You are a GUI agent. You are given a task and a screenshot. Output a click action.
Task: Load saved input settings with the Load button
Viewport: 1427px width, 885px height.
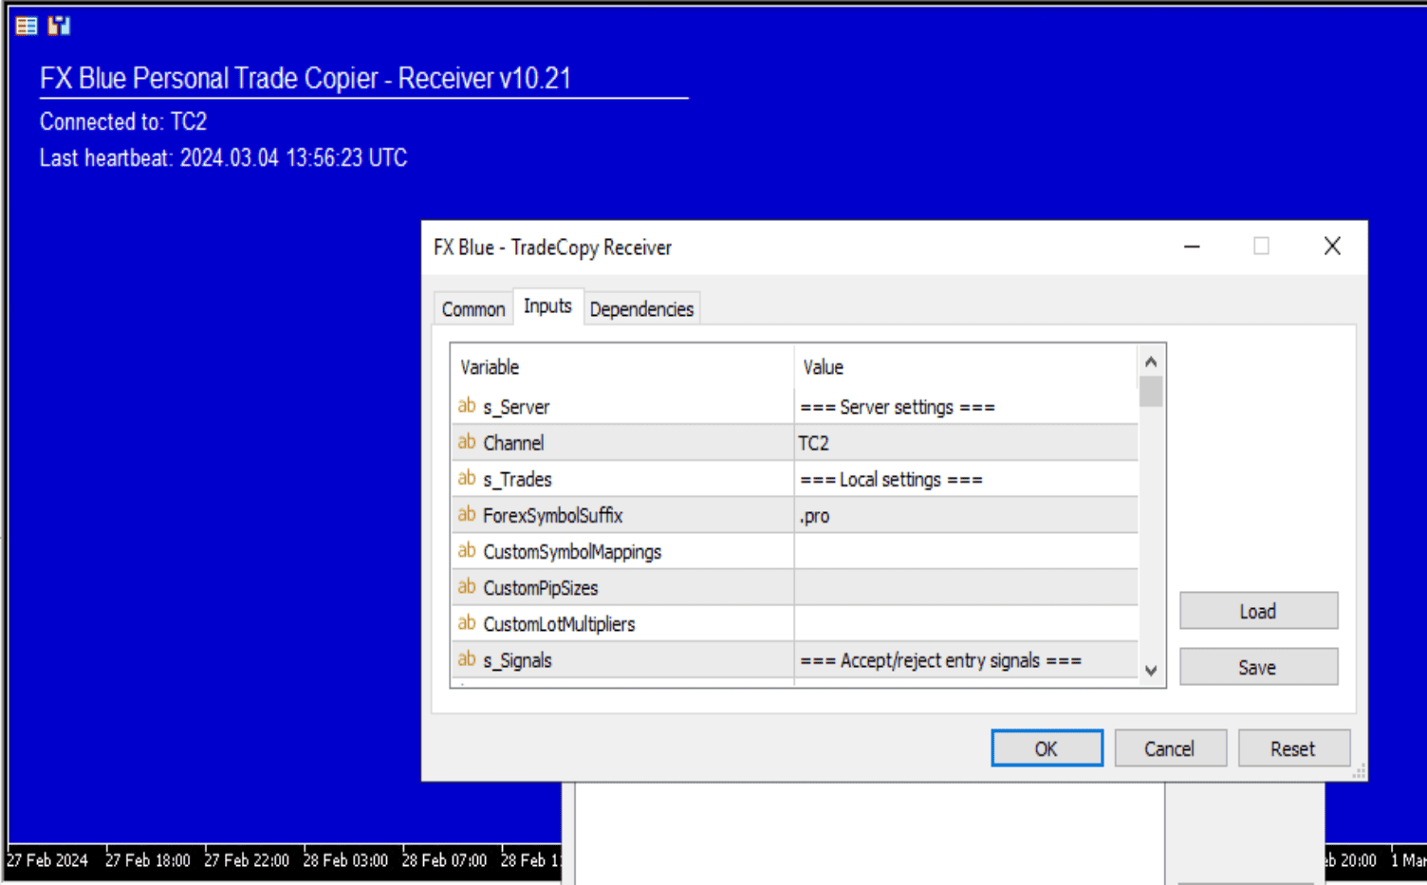(1258, 610)
